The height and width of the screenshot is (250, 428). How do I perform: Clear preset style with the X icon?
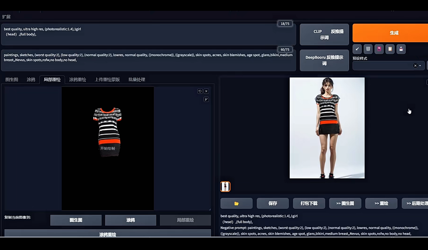coord(415,65)
